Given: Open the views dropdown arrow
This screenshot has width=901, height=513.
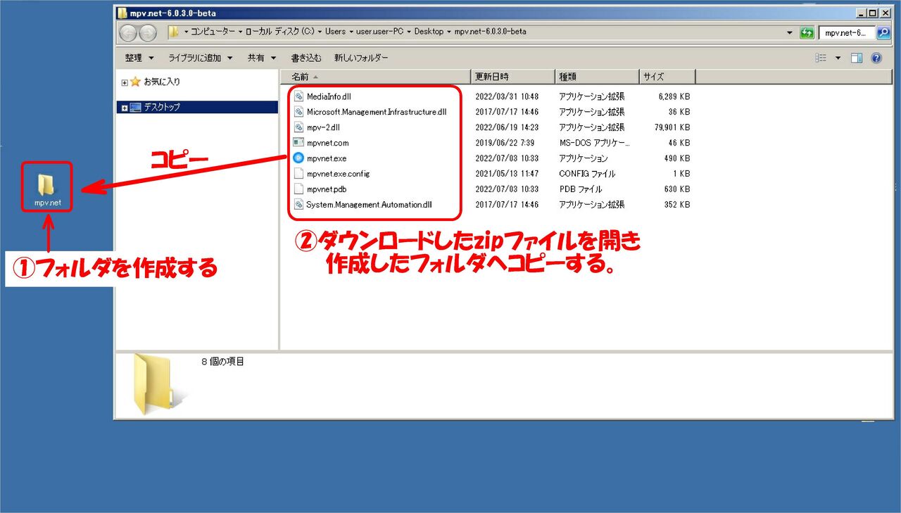Looking at the screenshot, I should coord(838,58).
